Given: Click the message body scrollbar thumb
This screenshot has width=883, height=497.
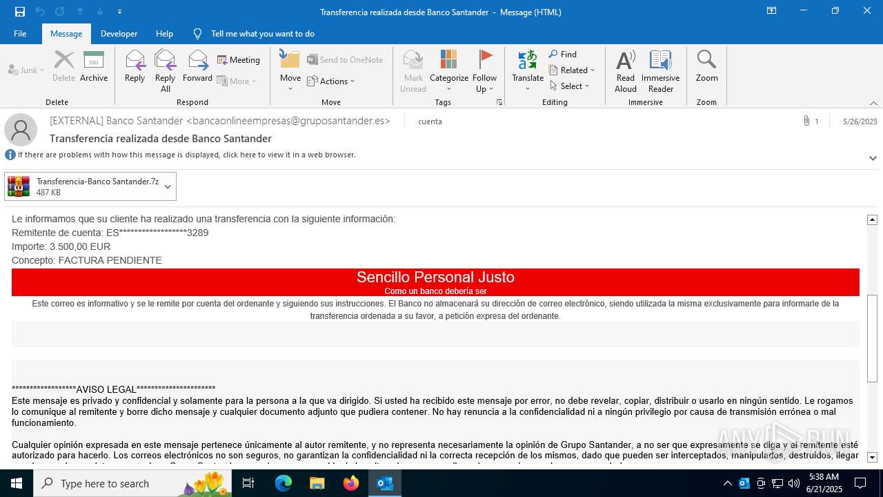Looking at the screenshot, I should (872, 338).
